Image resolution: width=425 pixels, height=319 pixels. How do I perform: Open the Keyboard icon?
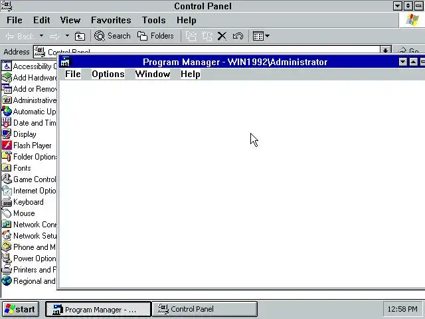7,202
